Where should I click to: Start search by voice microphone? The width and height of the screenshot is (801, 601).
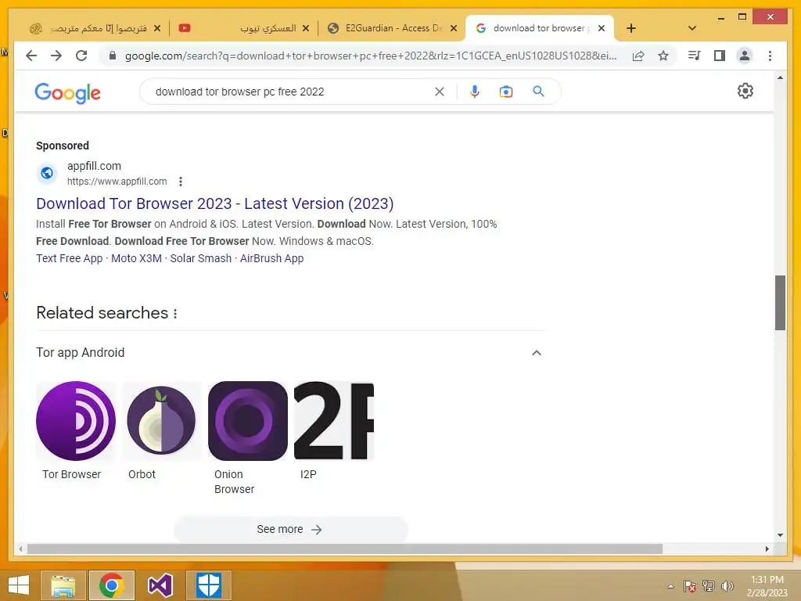click(x=475, y=92)
